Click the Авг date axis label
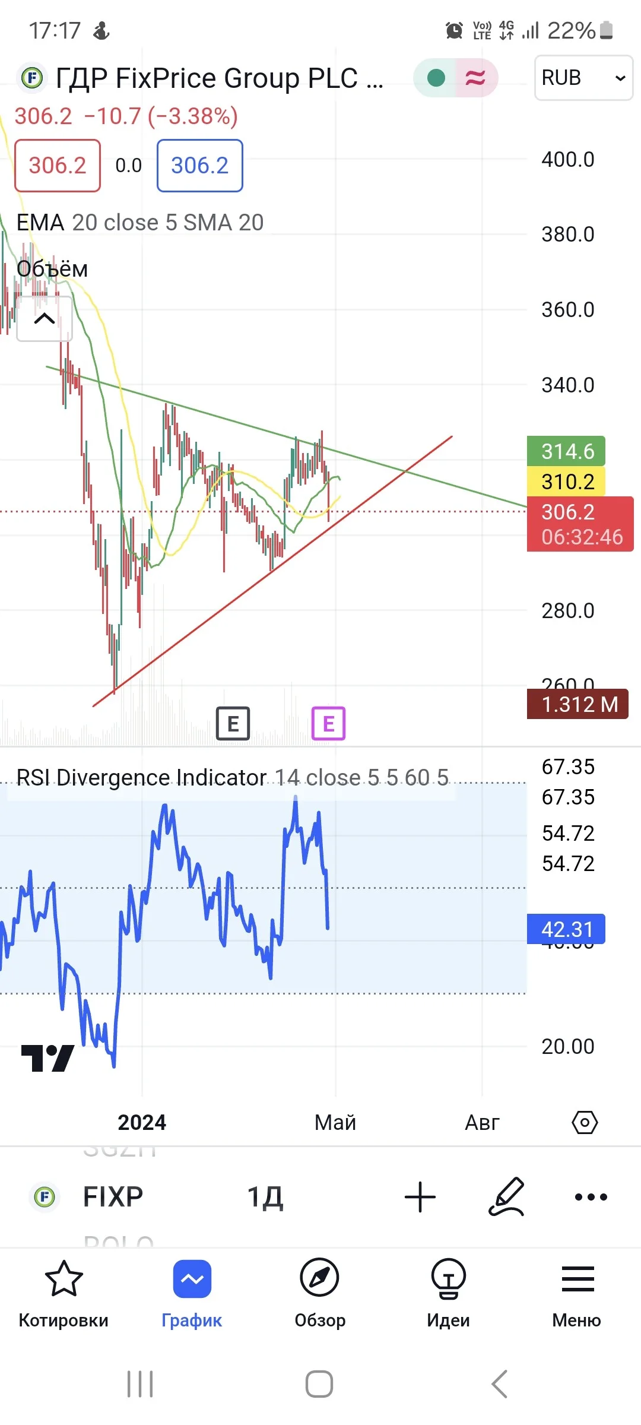The width and height of the screenshot is (641, 1425). pyautogui.click(x=482, y=1123)
